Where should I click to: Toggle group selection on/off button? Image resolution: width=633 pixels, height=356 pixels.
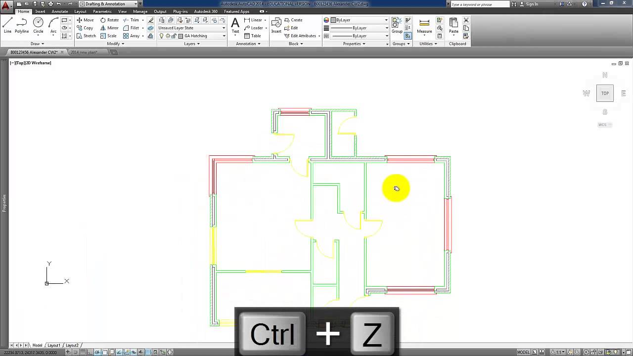coord(407,36)
